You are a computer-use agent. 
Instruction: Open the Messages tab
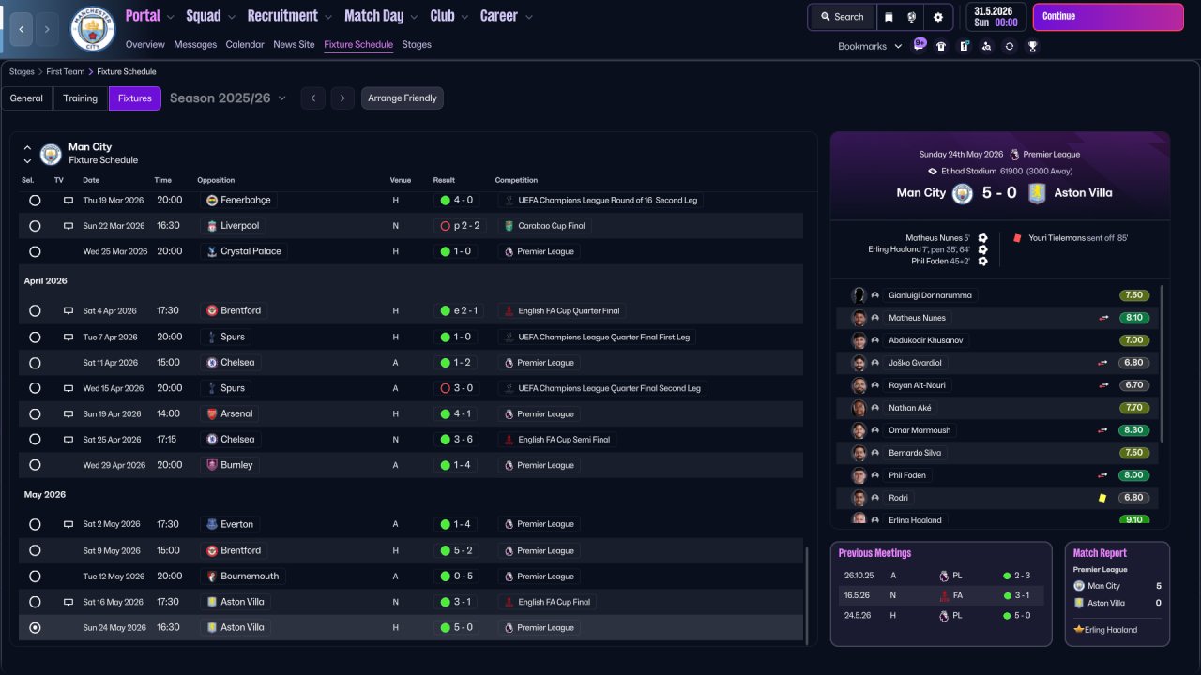click(x=195, y=44)
